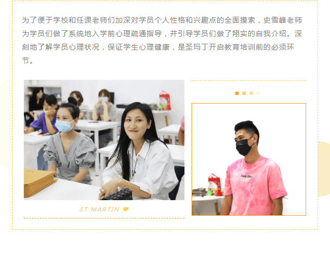The width and height of the screenshot is (330, 253).
Task: Click the name 史雪峰老师 in paragraph
Action: (282, 20)
